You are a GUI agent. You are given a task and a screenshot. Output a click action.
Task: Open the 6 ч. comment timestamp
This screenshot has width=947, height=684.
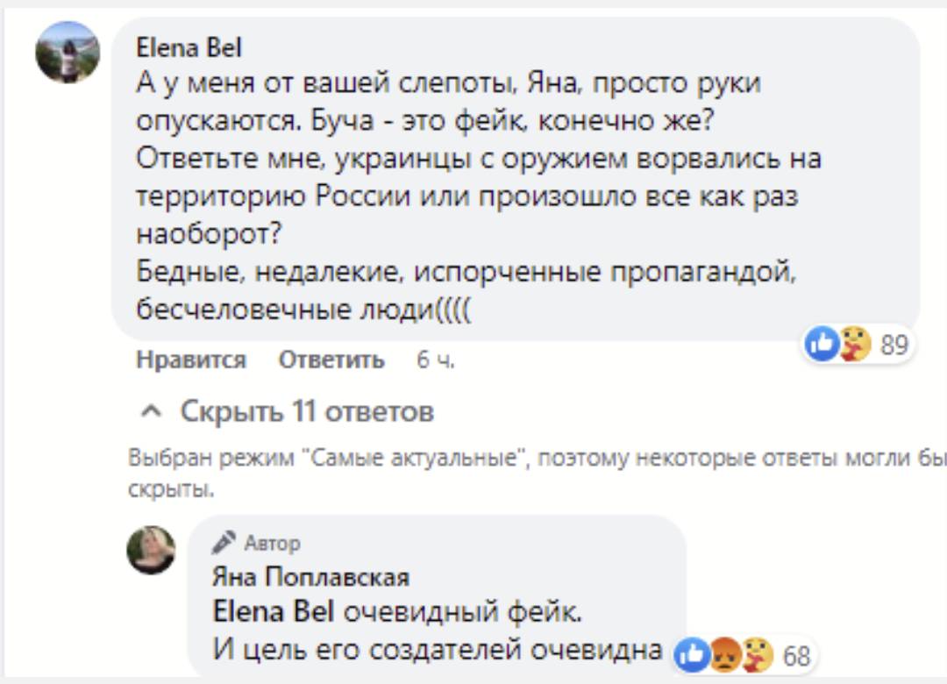click(435, 360)
